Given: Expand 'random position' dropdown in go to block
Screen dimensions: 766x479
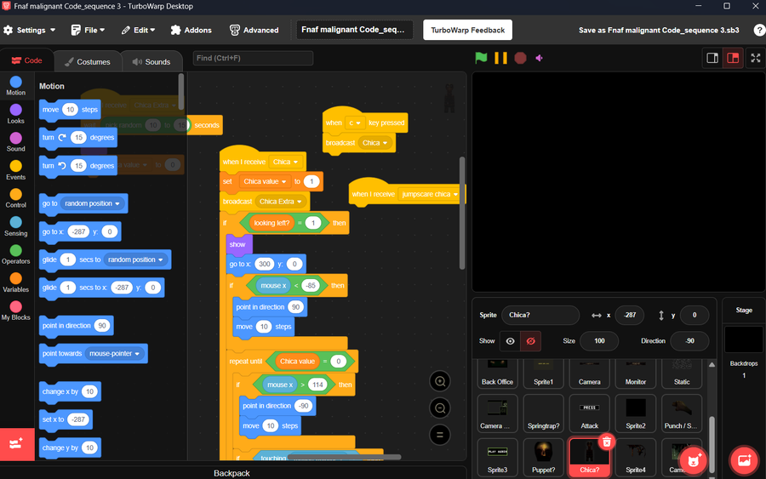Looking at the screenshot, I should 92,203.
